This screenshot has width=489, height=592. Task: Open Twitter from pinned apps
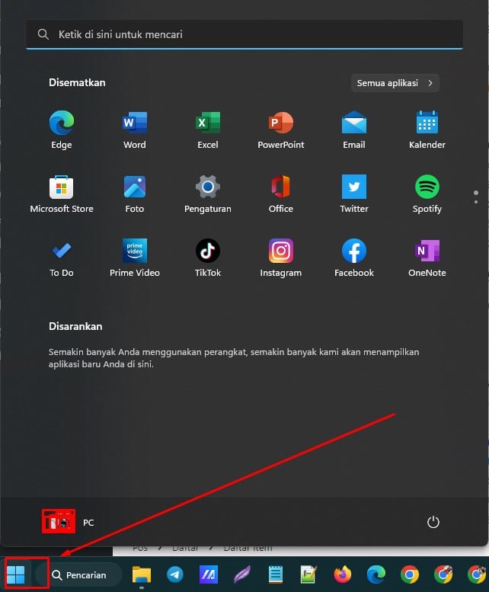(x=354, y=194)
